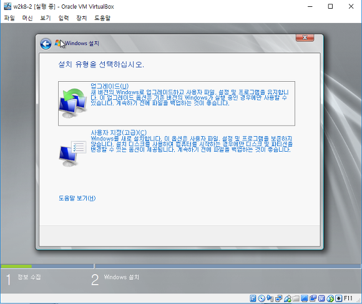
Task: Choose the 사용자 지정(고급)(C) installation option
Action: coord(177,148)
